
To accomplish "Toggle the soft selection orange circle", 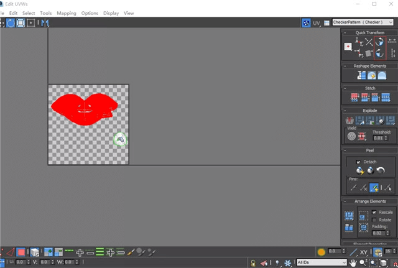I will [x=321, y=252].
